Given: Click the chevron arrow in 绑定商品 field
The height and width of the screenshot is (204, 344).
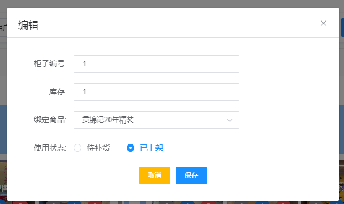Looking at the screenshot, I should pos(230,120).
